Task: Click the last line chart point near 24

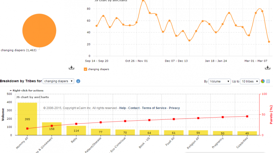Action: [269, 42]
